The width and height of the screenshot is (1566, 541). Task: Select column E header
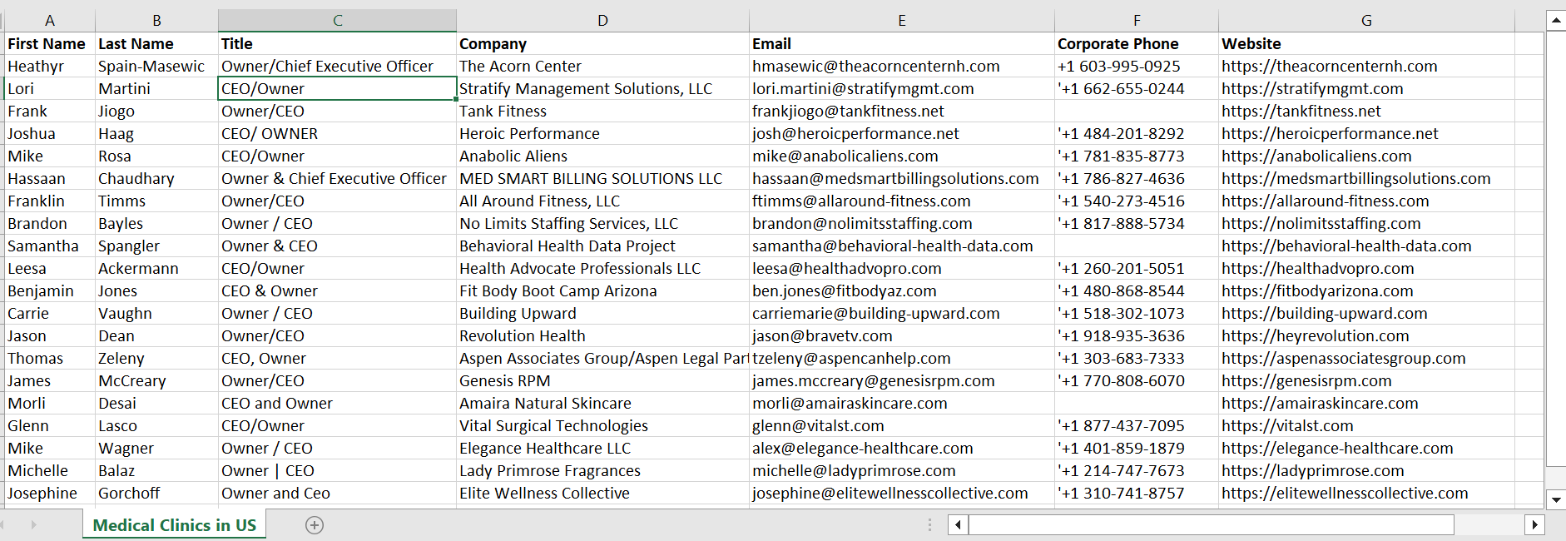pos(901,20)
